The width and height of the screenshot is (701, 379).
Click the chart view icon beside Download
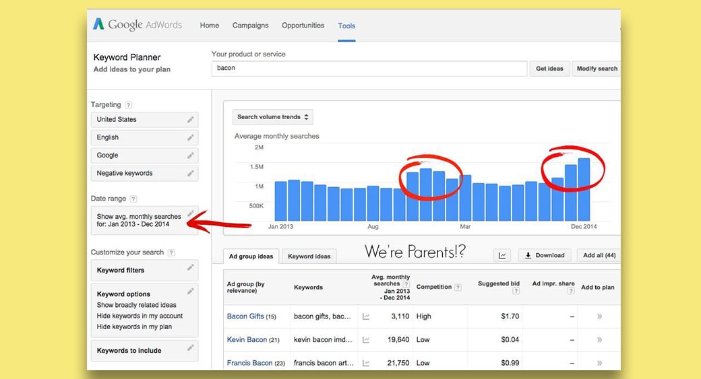click(502, 255)
